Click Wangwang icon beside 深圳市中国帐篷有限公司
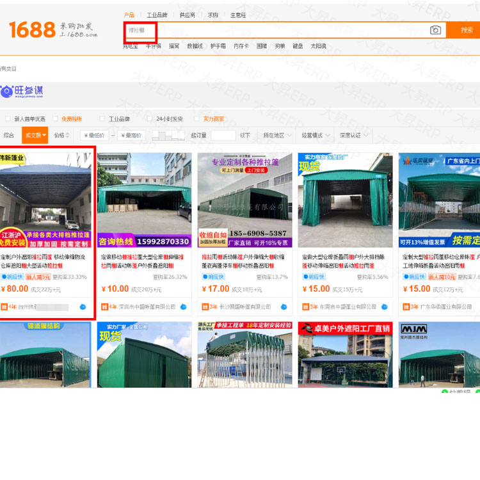 (184, 307)
